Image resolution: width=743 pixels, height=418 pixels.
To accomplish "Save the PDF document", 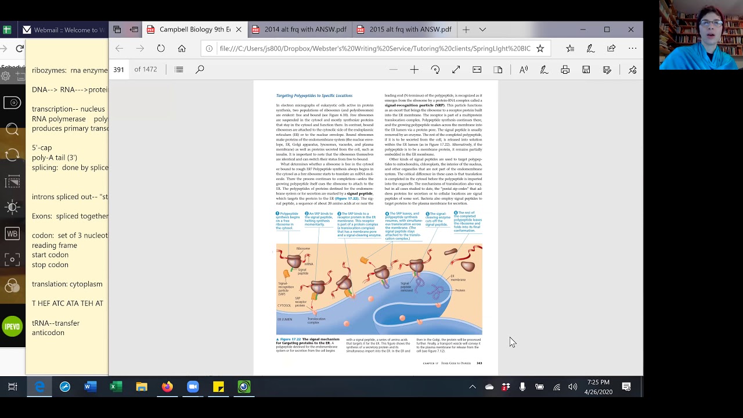I will click(586, 70).
